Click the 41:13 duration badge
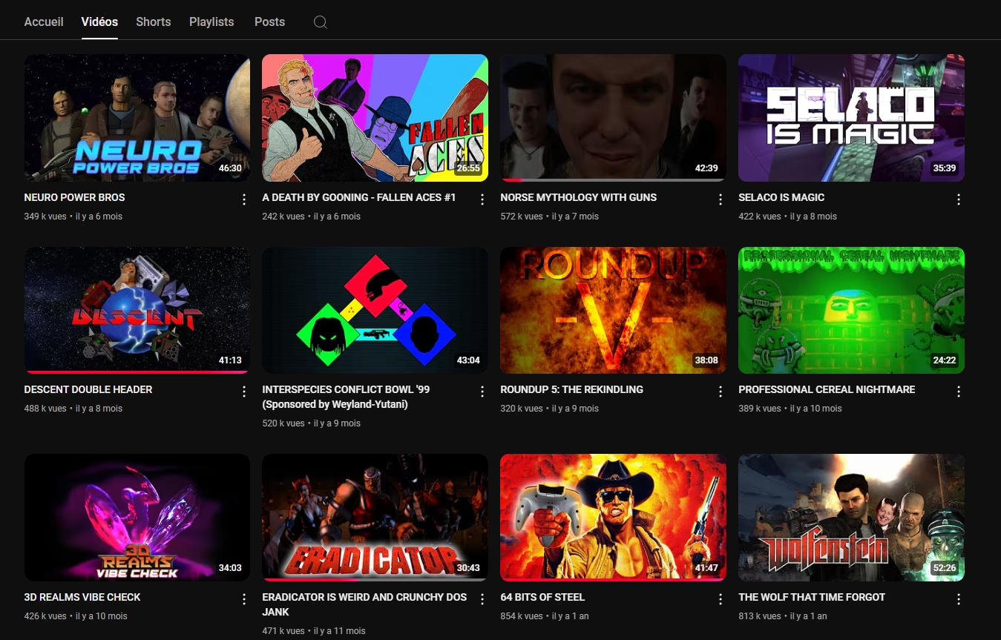This screenshot has width=1001, height=640. click(230, 360)
